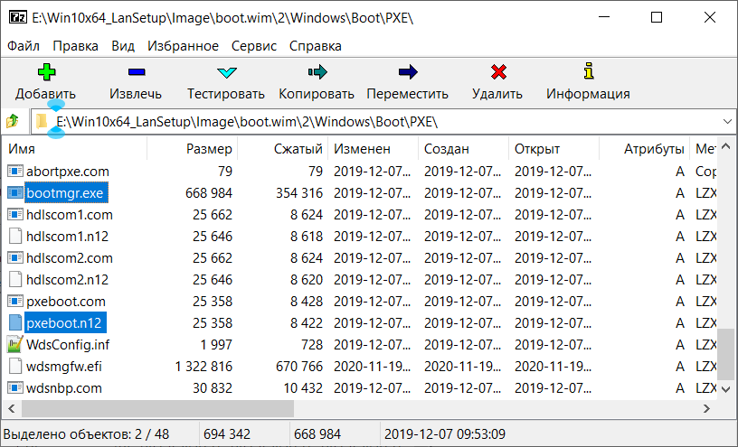Click into the address path field
Screen dimensions: 738x447
[376, 122]
